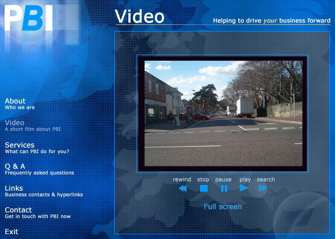This screenshot has height=239, width=335.
Task: Click the rewind double-arrow icon
Action: pyautogui.click(x=182, y=188)
